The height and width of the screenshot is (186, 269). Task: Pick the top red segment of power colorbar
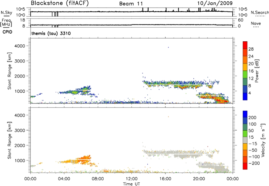click(245, 45)
